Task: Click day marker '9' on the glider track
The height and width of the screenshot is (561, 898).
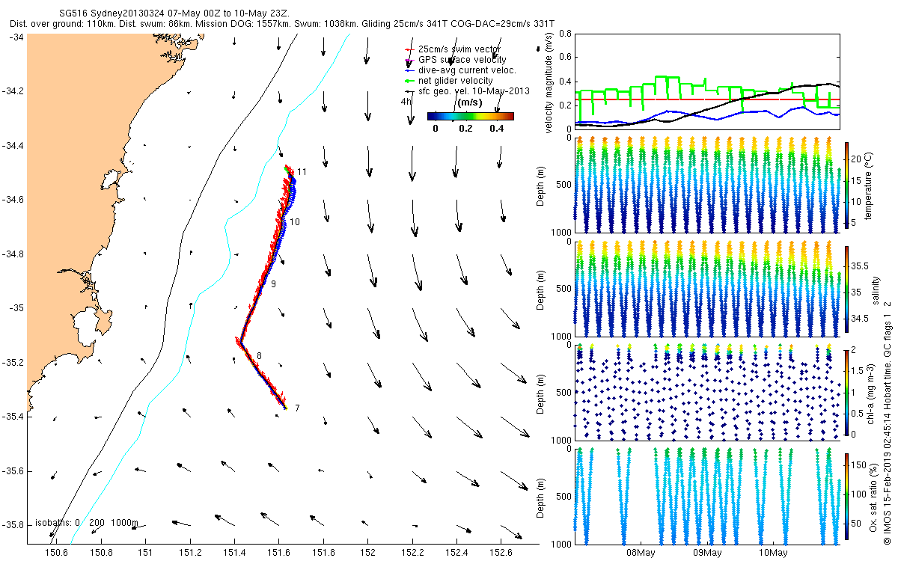Action: (x=273, y=284)
